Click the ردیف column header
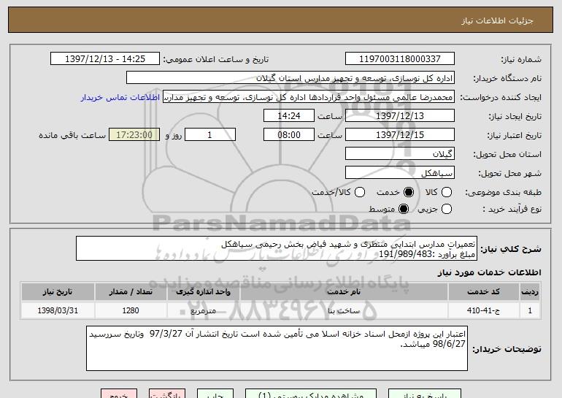This screenshot has height=398, width=562. pos(530,292)
